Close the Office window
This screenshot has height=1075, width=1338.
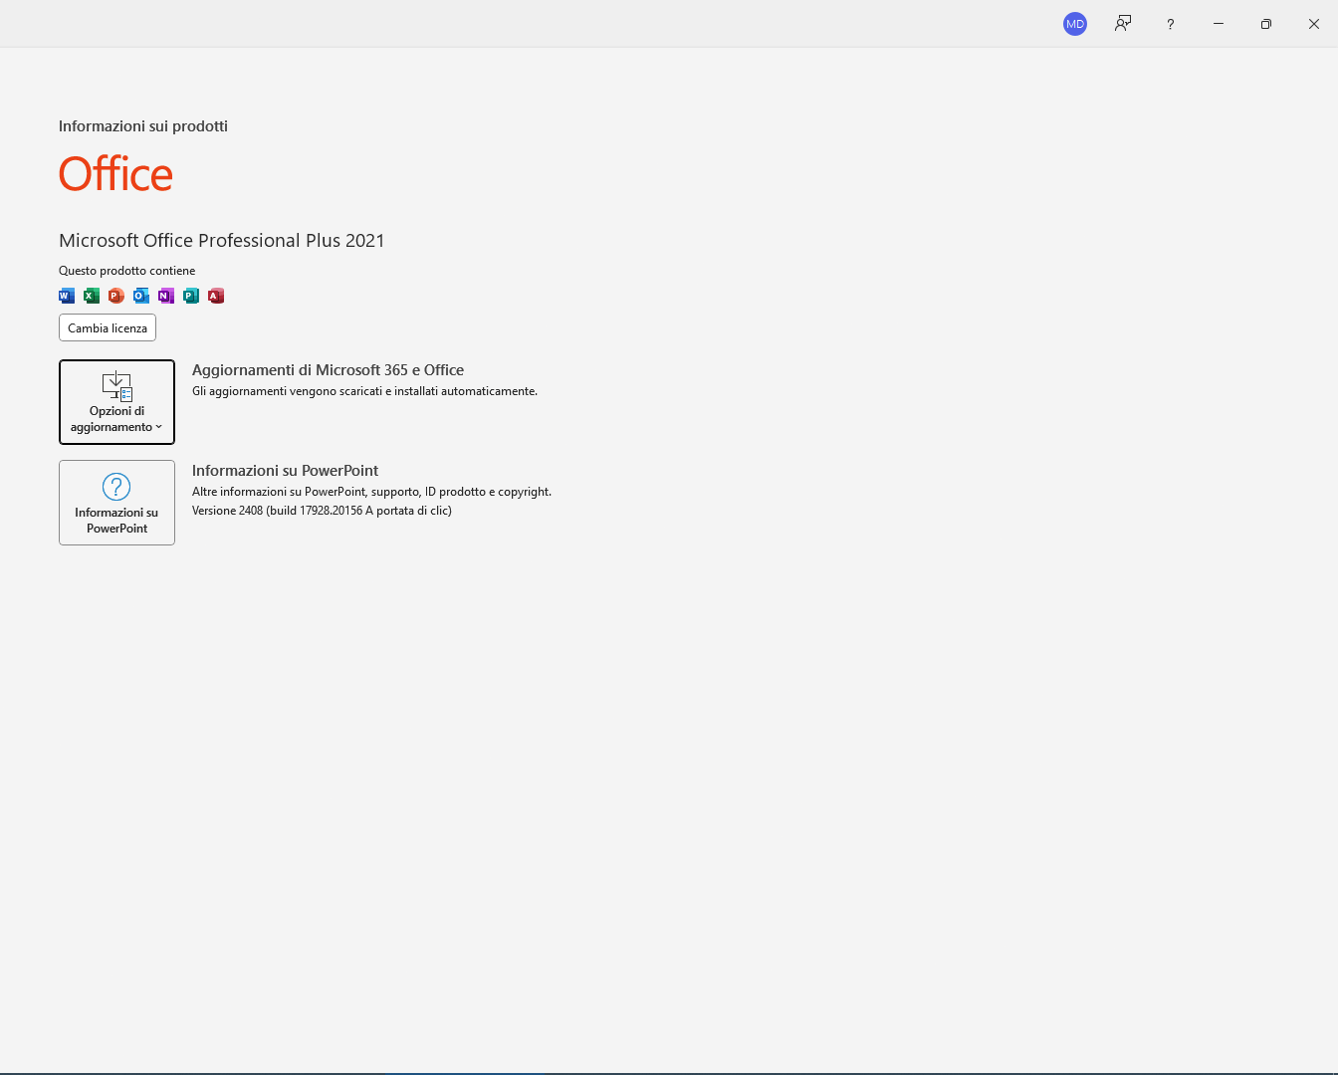click(x=1314, y=24)
